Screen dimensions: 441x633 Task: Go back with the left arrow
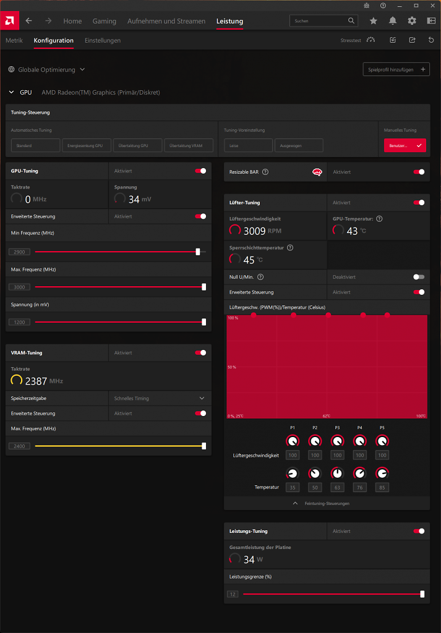tap(28, 21)
